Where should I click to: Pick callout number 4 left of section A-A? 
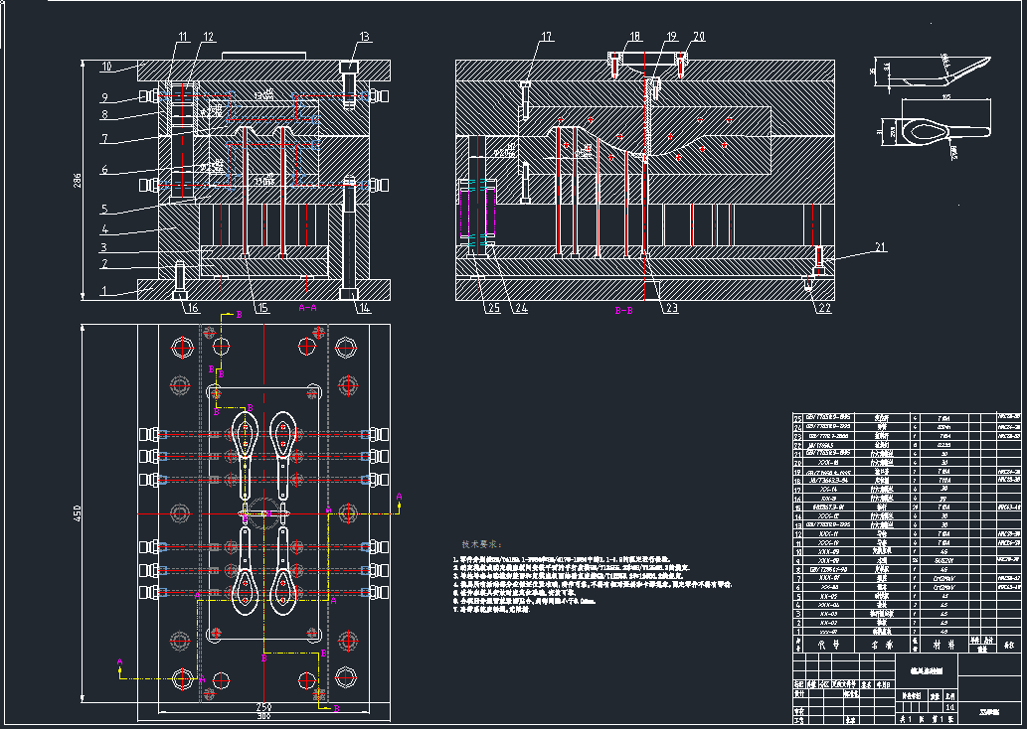104,229
